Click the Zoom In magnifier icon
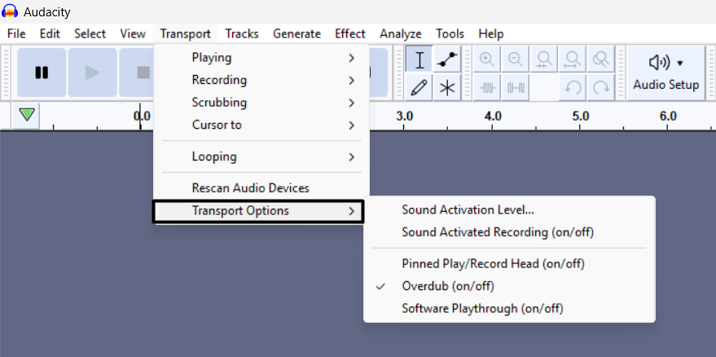 [488, 59]
